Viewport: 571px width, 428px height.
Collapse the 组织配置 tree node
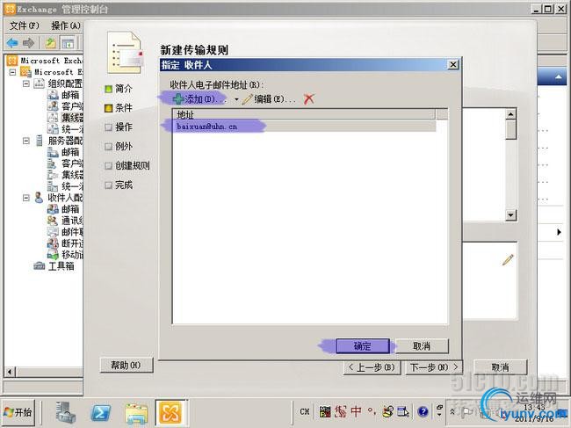pos(26,83)
